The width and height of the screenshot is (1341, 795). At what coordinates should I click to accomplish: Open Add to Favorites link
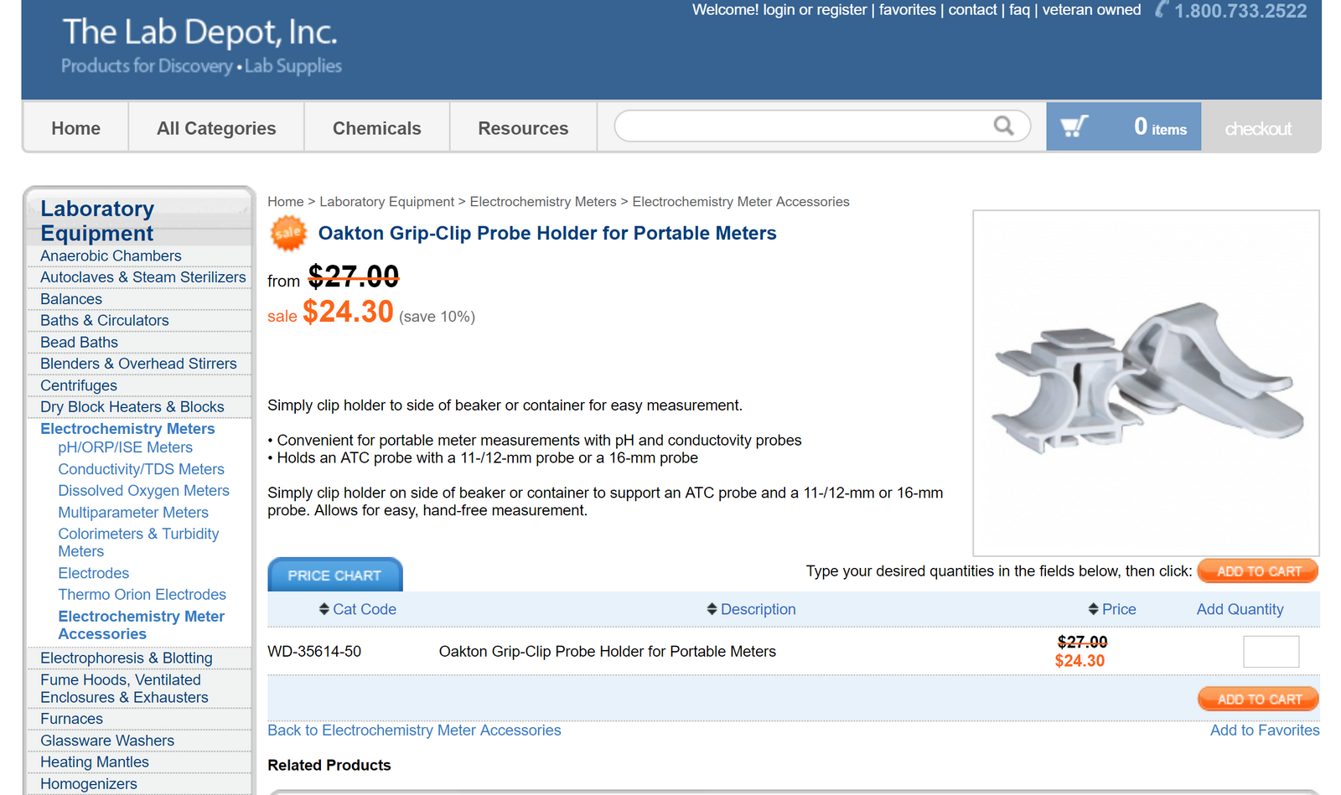pyautogui.click(x=1265, y=730)
